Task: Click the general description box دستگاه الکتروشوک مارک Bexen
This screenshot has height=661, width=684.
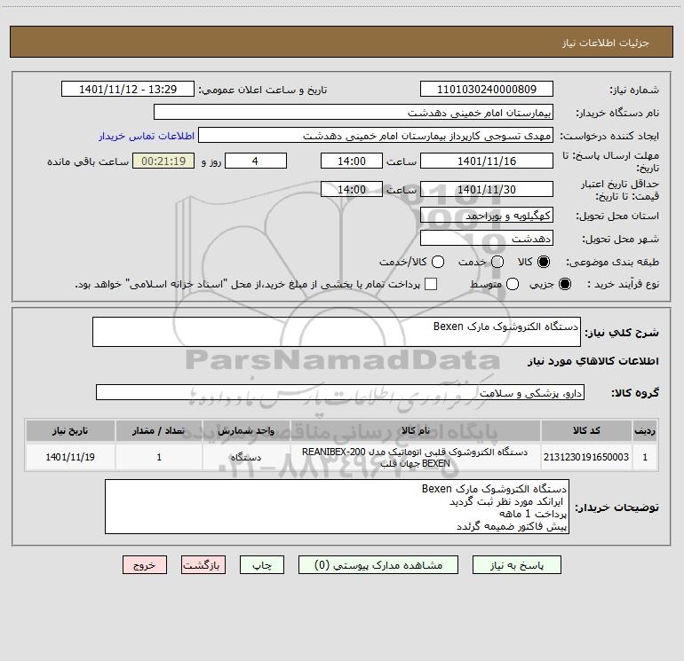Action: click(337, 332)
